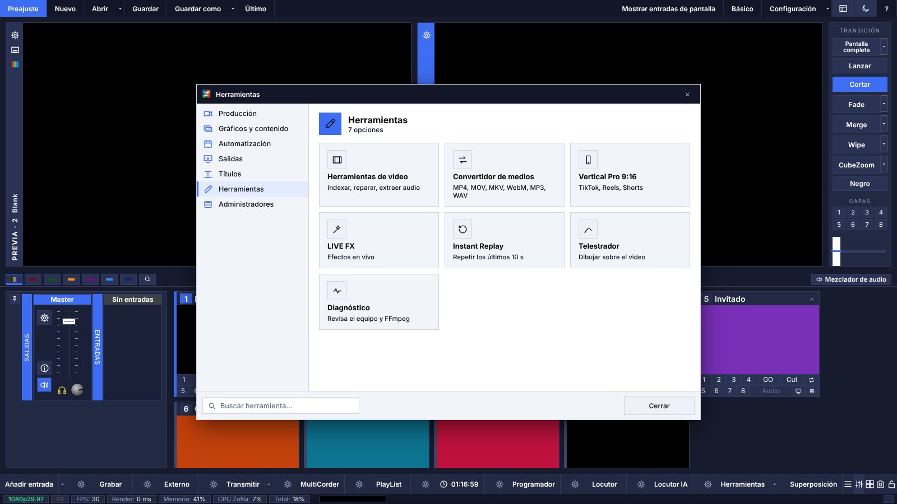Adjust the Master volume fader
The image size is (897, 504).
coord(69,321)
